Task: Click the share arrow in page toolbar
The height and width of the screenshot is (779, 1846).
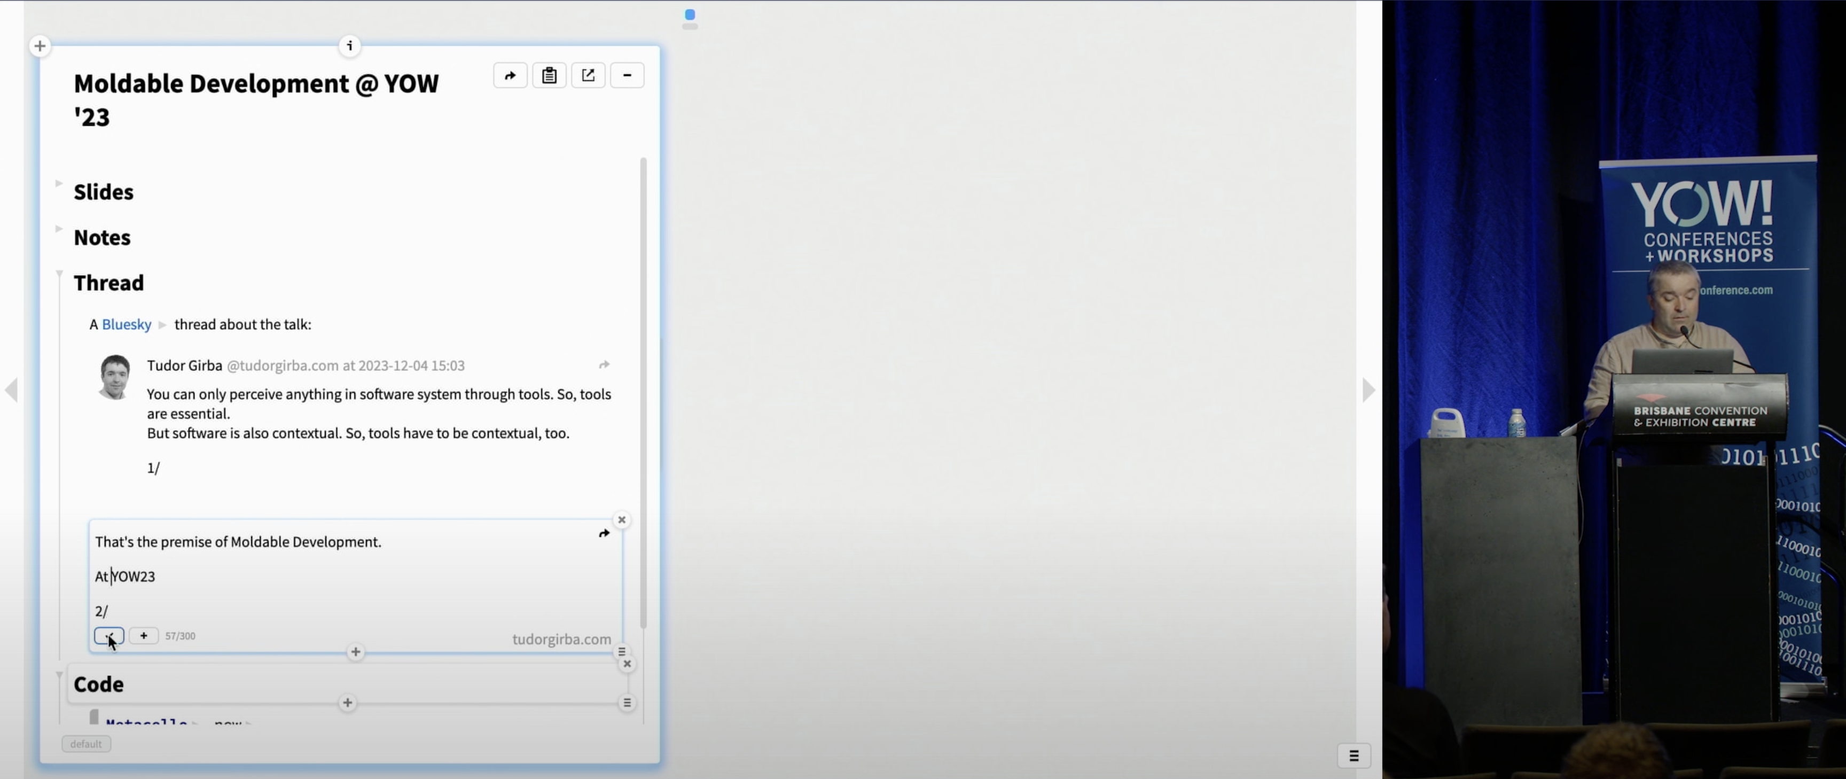Action: 510,75
